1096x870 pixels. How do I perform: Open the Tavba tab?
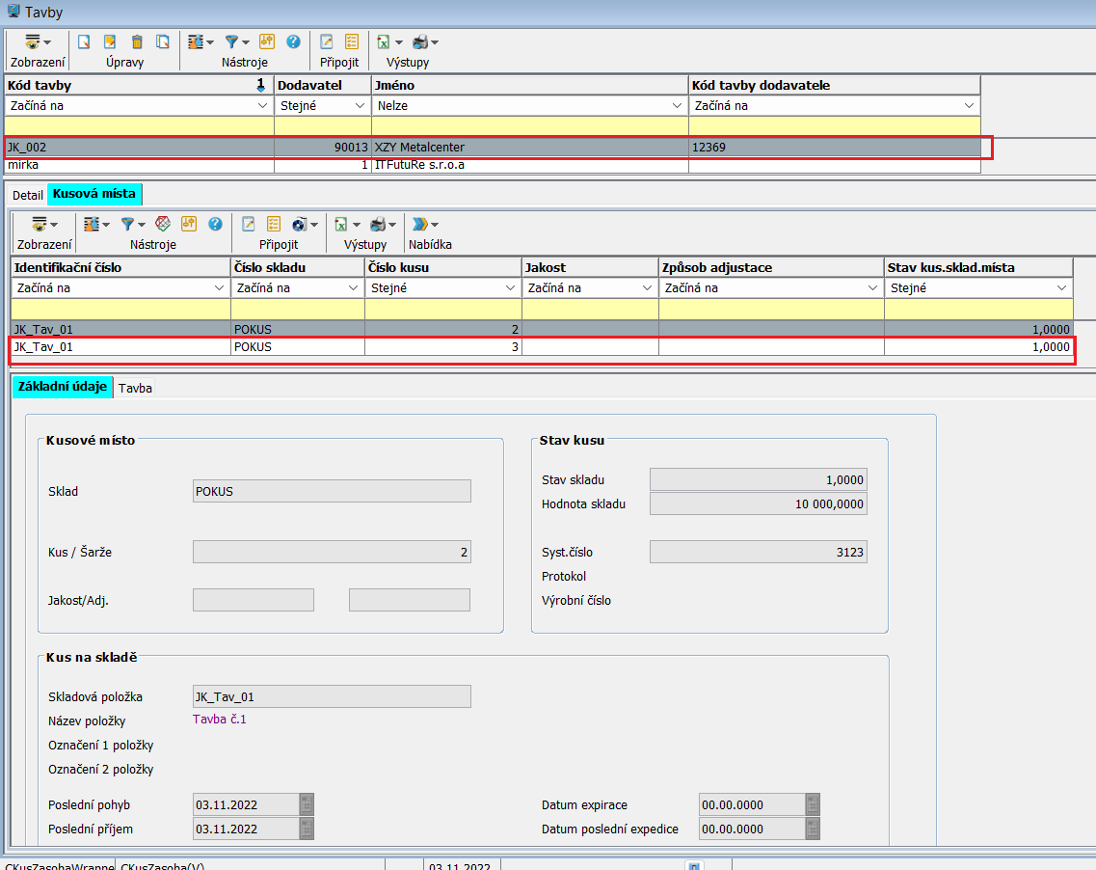[135, 388]
